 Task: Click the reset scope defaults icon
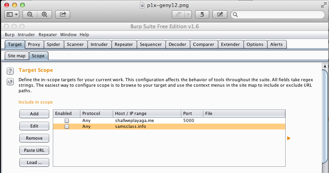coord(10,82)
